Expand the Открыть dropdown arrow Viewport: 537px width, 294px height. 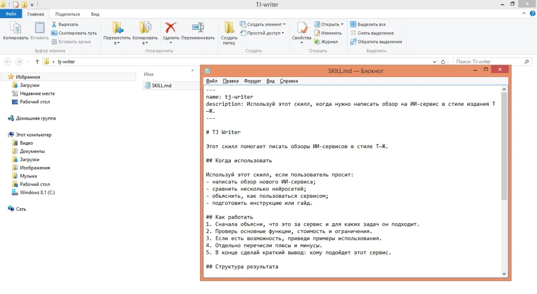point(342,24)
